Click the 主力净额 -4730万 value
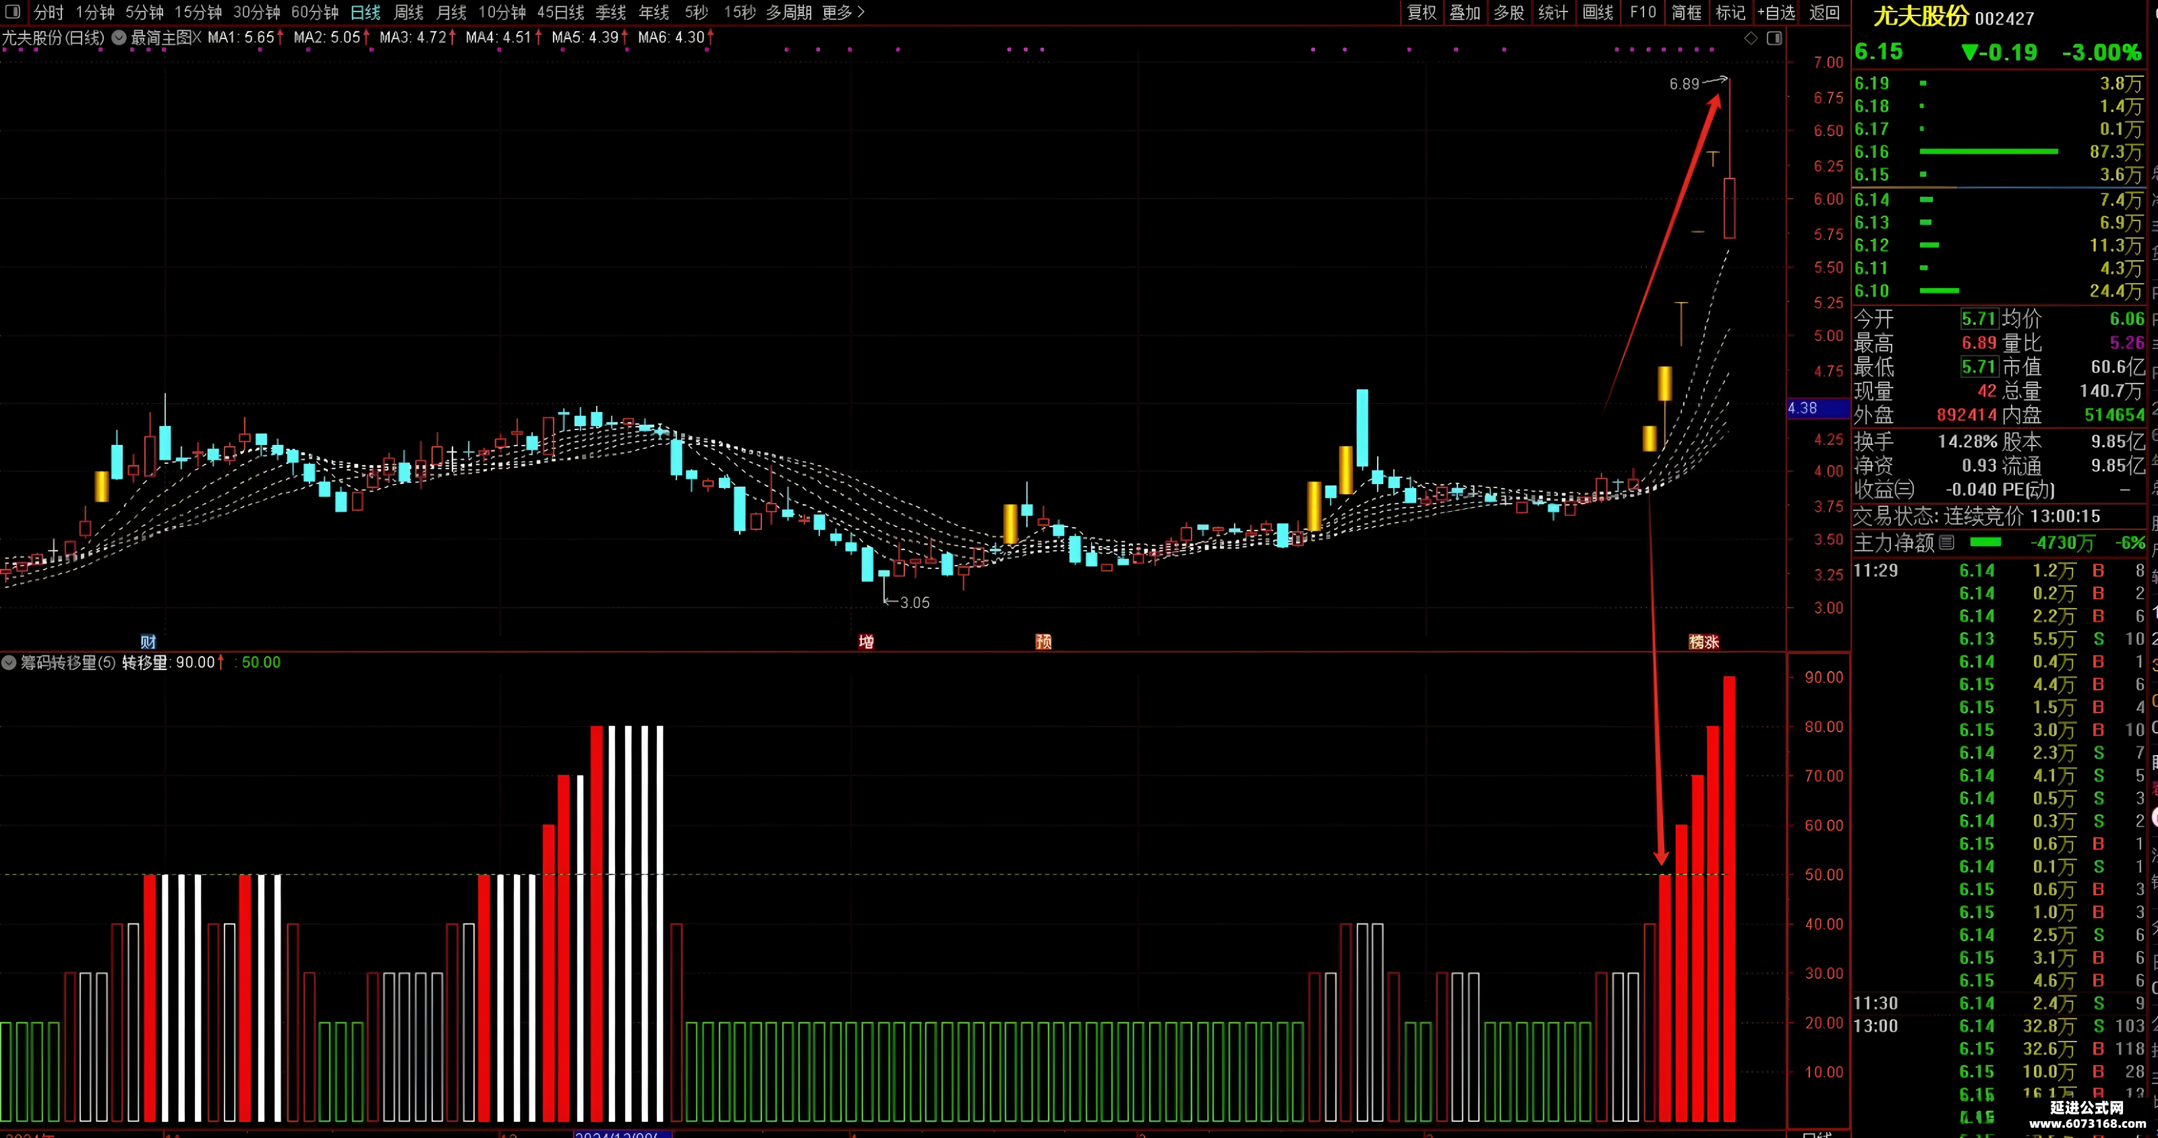The image size is (2158, 1138). click(2062, 543)
